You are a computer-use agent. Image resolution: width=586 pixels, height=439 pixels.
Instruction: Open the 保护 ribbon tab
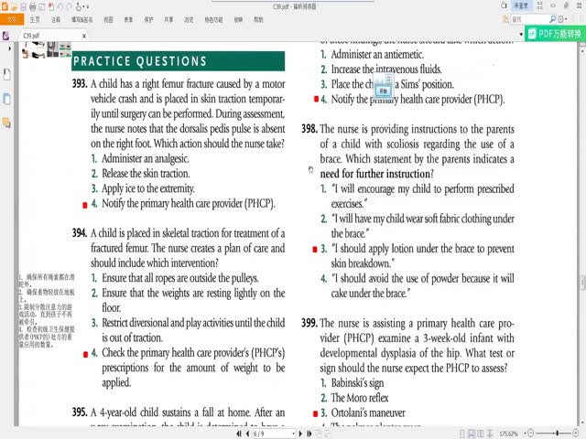[148, 18]
